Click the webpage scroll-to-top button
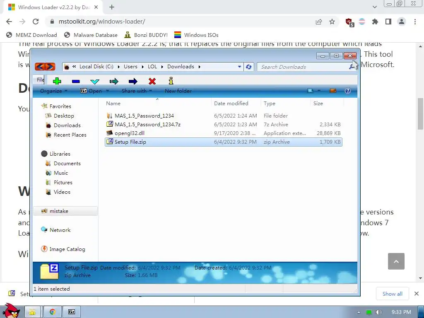This screenshot has height=318, width=424. tap(396, 261)
